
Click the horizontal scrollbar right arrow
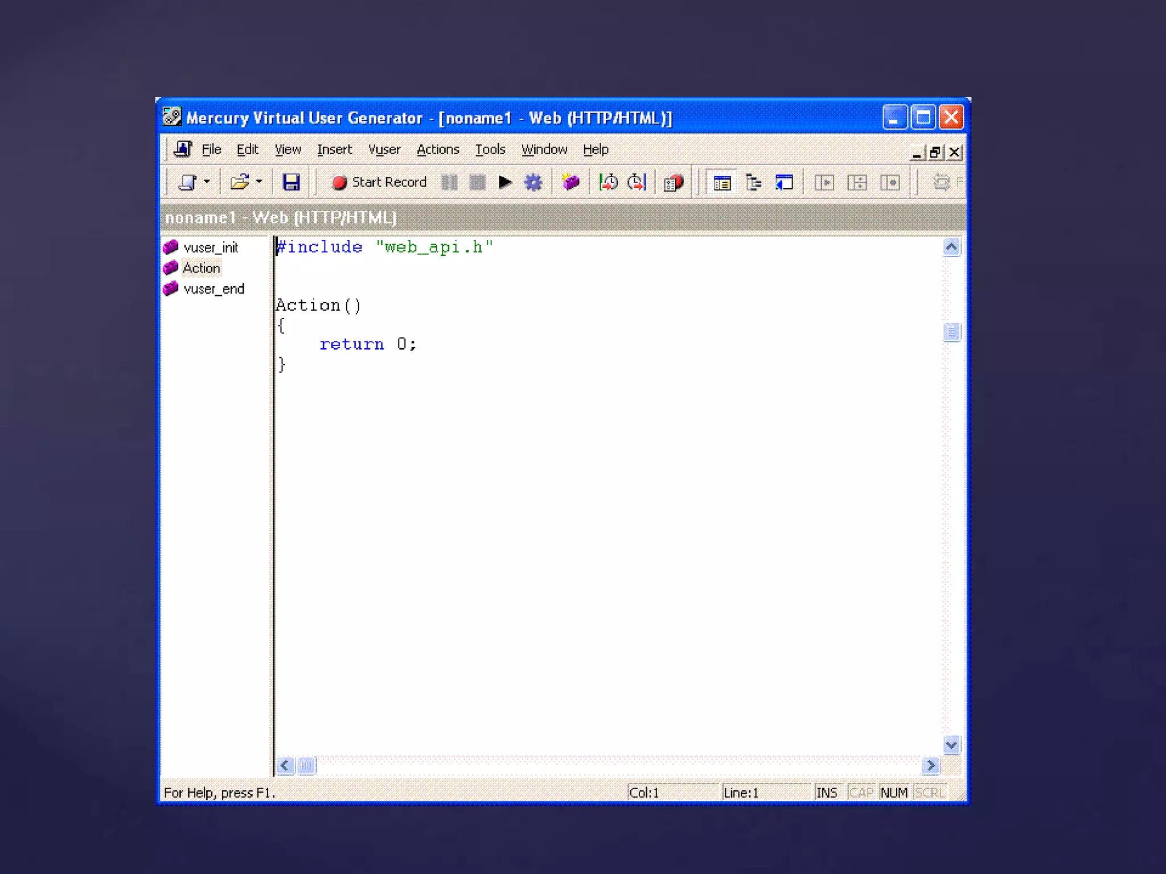(x=930, y=766)
